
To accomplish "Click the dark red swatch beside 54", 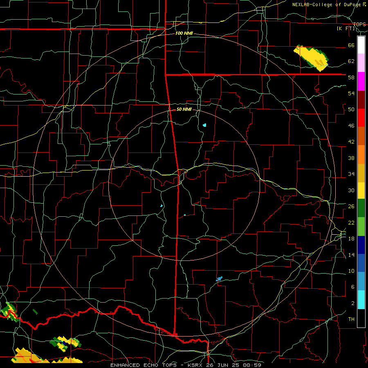I will (361, 99).
